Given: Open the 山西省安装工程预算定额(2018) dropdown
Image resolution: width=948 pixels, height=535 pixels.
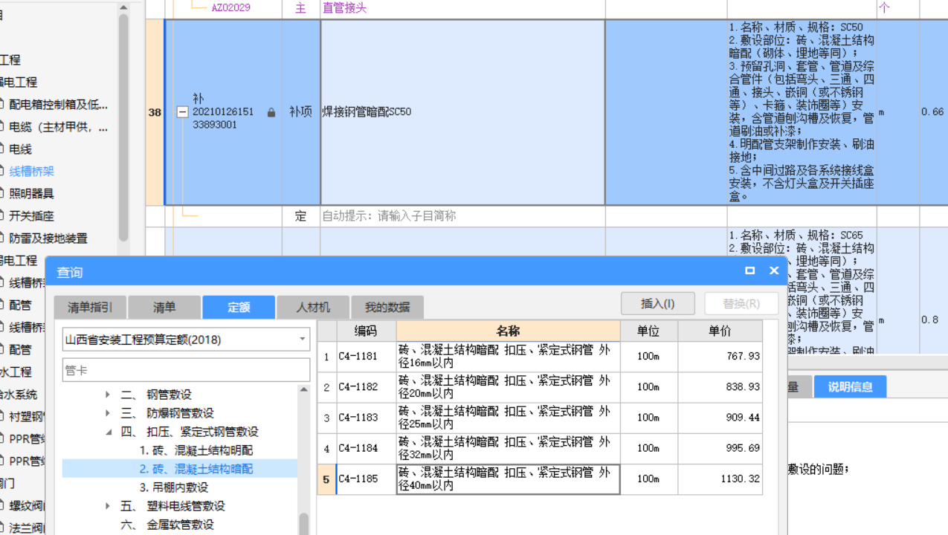Looking at the screenshot, I should tap(187, 340).
